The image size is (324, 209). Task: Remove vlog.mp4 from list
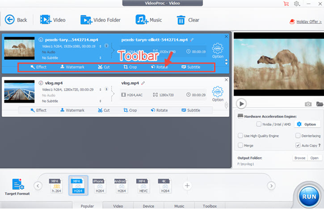coord(226,80)
